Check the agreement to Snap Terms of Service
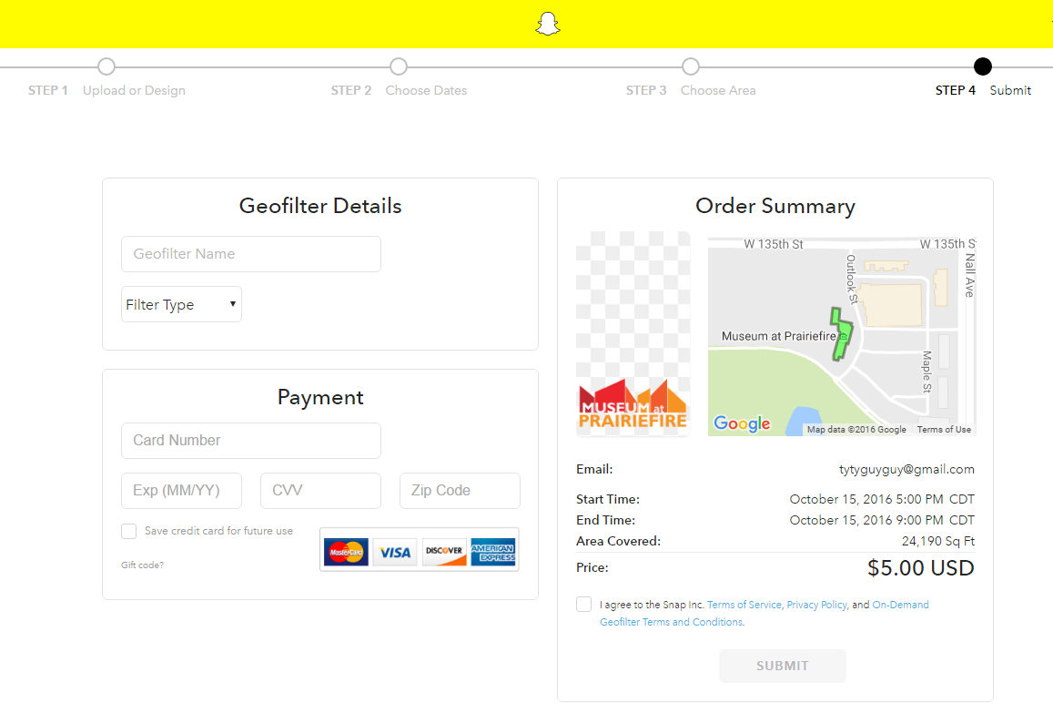Screen dimensions: 1053x713 coord(583,604)
